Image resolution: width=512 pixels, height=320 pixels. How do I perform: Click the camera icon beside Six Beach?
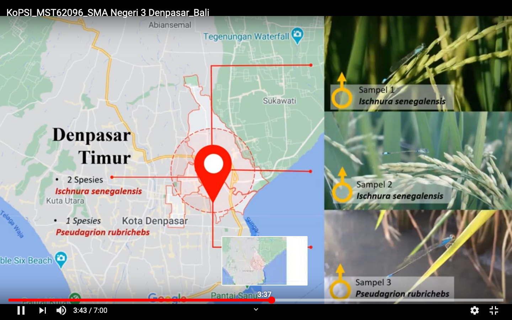coord(61,259)
